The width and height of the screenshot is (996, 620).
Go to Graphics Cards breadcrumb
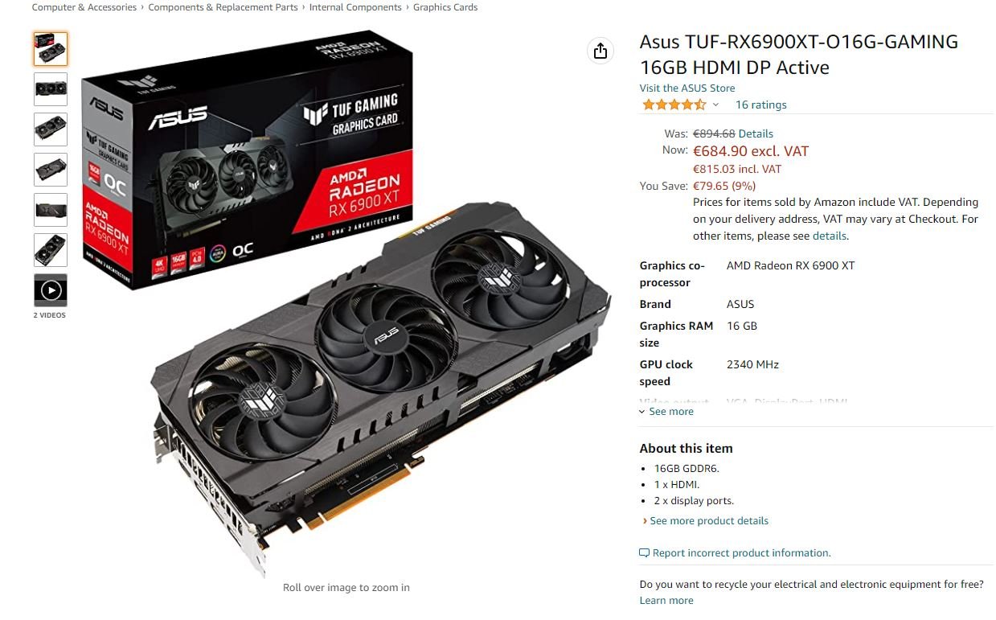pos(445,7)
